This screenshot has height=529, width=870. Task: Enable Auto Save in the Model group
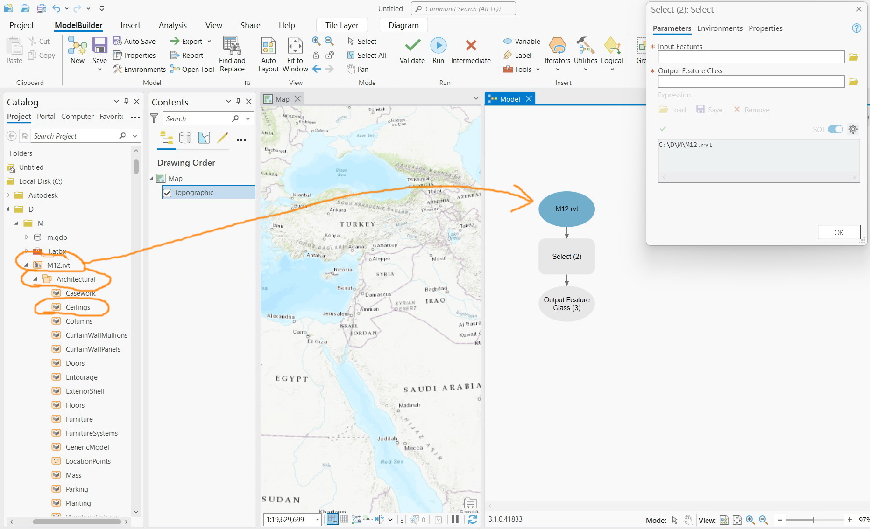pos(134,41)
